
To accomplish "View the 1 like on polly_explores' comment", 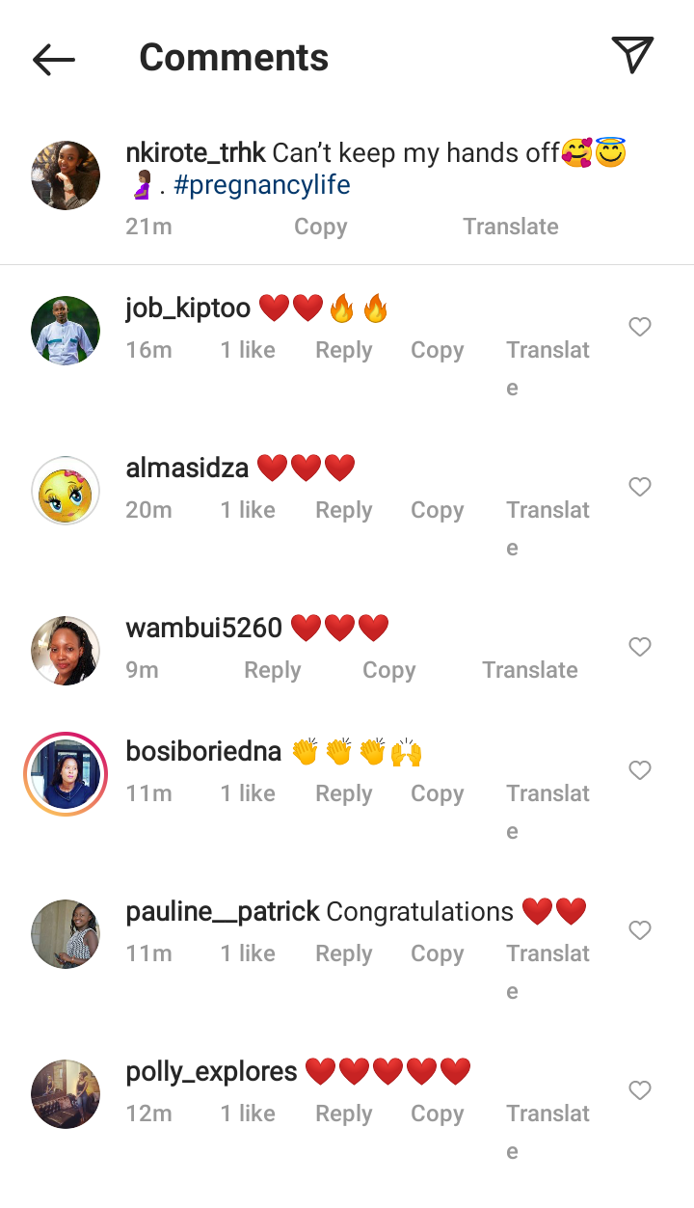I will click(x=248, y=1114).
